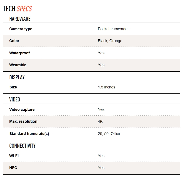Select the Yes value beside Wearable
This screenshot has width=183, height=176.
pyautogui.click(x=101, y=65)
